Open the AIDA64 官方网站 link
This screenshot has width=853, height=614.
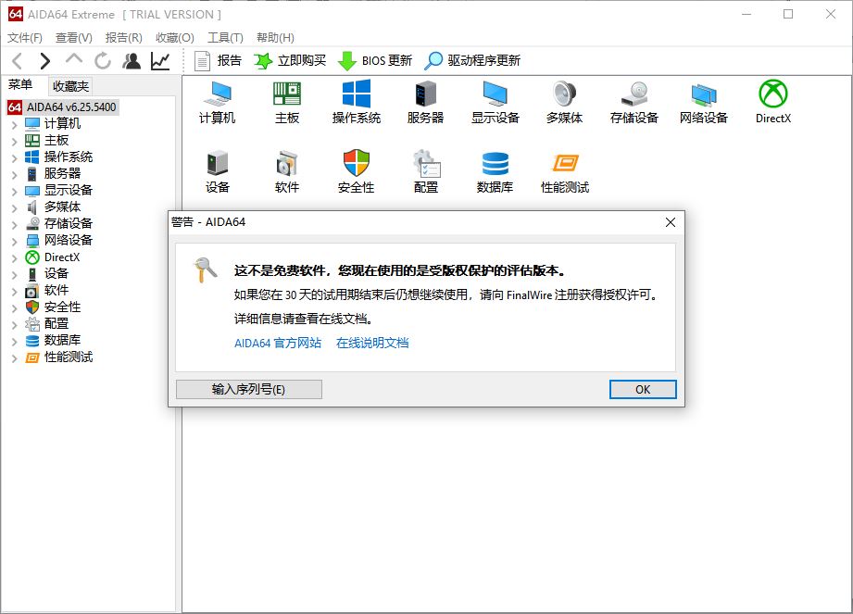click(x=278, y=344)
